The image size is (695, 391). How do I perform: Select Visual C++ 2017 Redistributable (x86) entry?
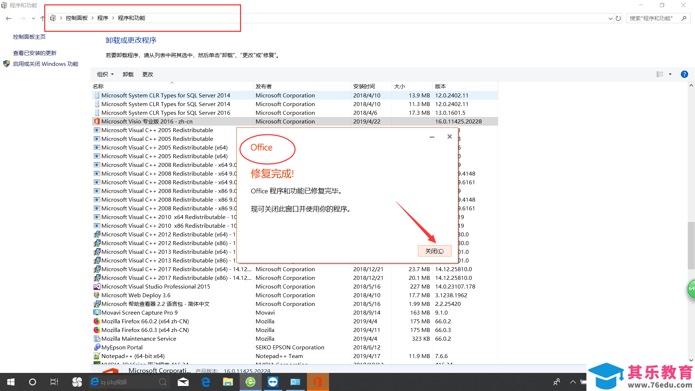(x=295, y=278)
